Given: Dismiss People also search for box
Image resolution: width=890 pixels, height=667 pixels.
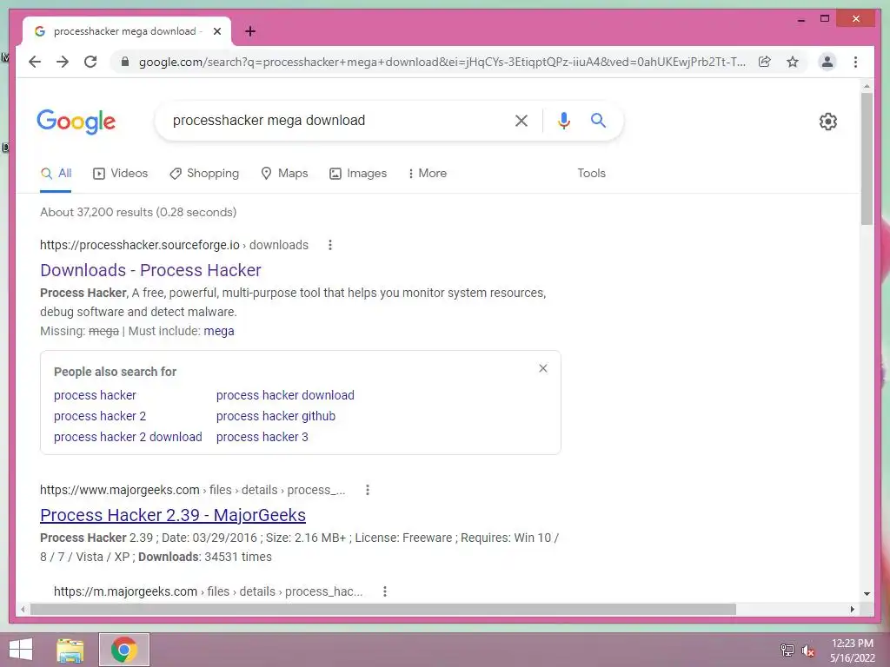Looking at the screenshot, I should (543, 368).
